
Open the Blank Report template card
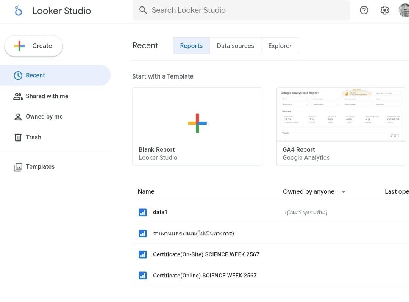[197, 126]
